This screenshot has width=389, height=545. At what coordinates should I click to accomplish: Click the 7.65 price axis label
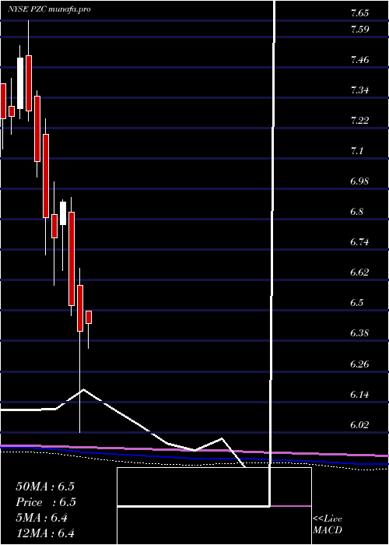[359, 13]
